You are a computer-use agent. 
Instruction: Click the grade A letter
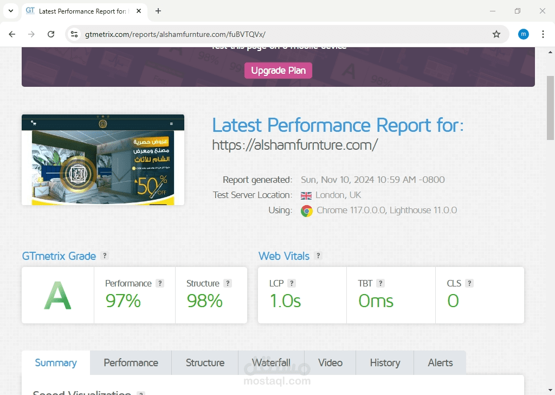[57, 295]
